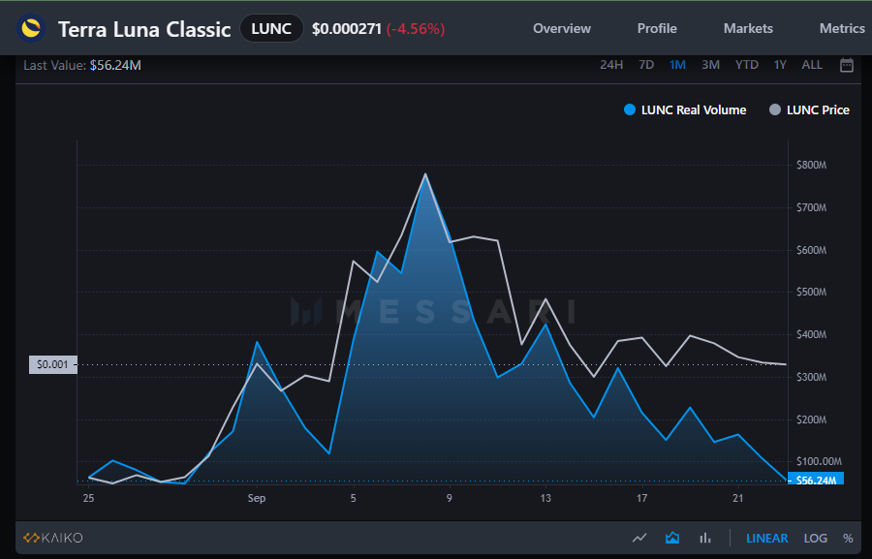Switch chart to percent scale

pos(848,539)
